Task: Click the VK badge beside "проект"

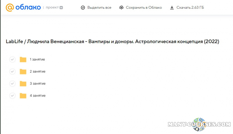Action: 61,8
